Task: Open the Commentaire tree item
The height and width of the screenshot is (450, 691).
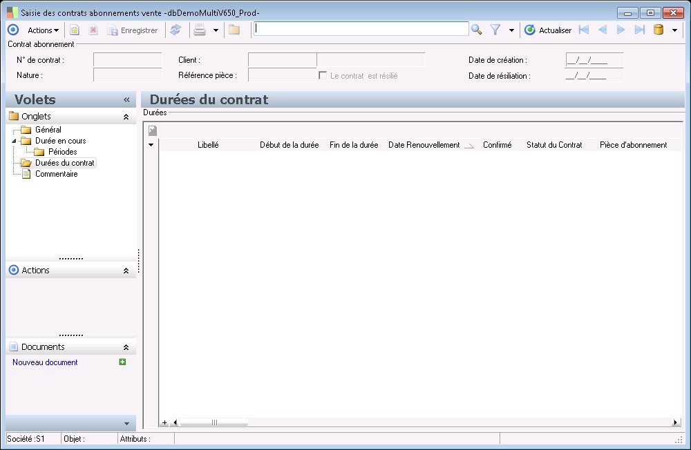Action: click(57, 174)
